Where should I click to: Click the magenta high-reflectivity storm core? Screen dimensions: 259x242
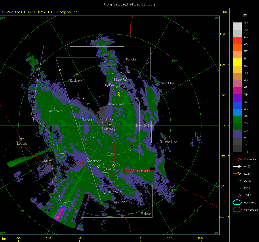click(x=61, y=213)
